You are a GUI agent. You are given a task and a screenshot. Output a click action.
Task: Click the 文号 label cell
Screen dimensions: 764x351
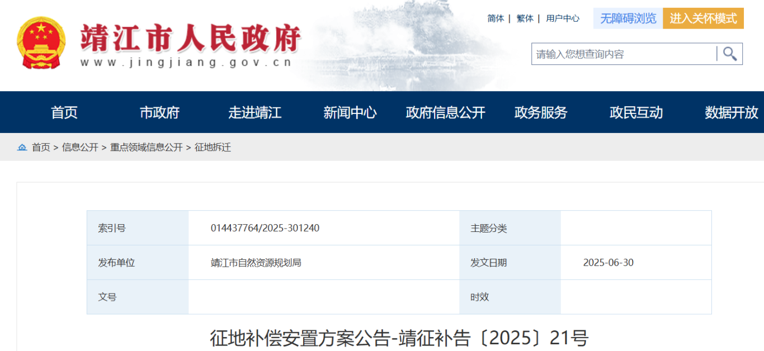(138, 297)
